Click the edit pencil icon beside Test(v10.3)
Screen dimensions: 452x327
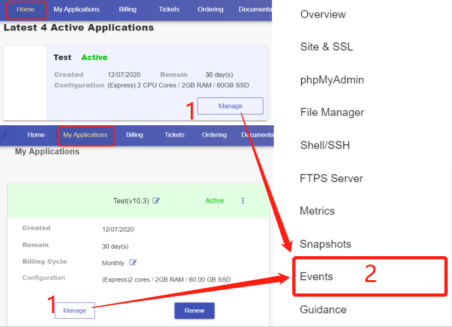point(157,201)
